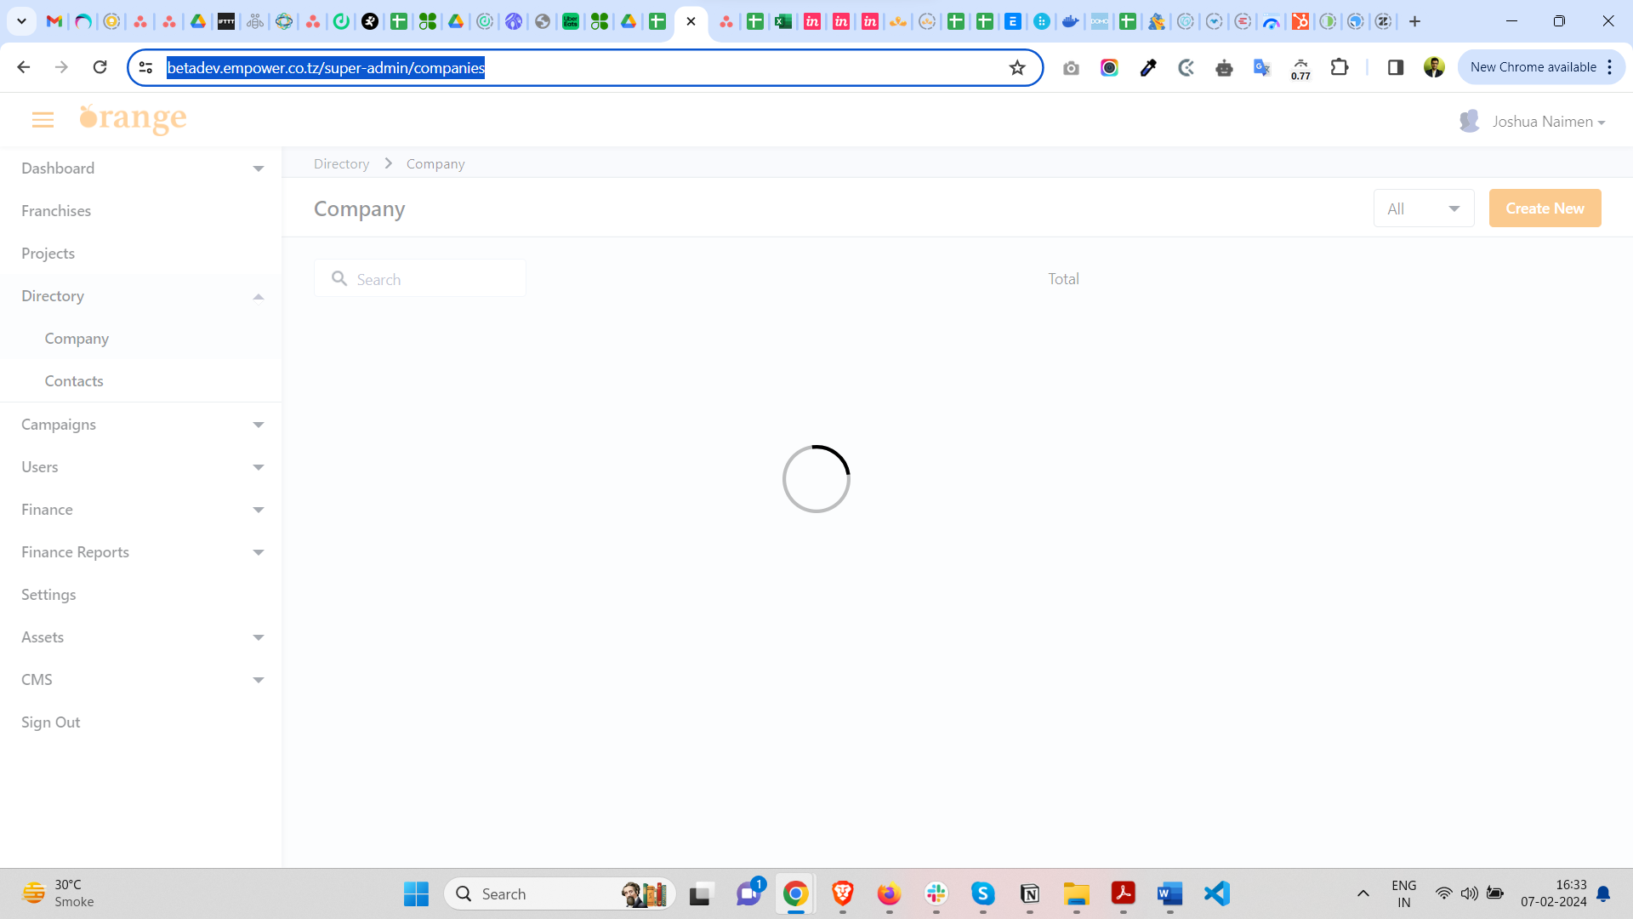Reload the page
This screenshot has height=919, width=1633.
point(100,67)
